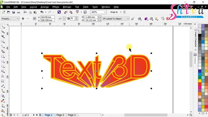Open the Extrusion Rotation icon
This screenshot has width=208, height=117.
139,19
